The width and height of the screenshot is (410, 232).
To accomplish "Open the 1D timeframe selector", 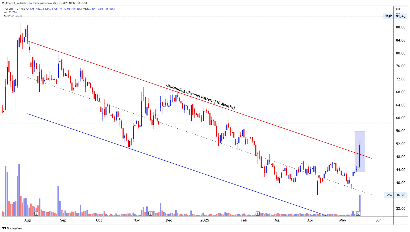I will pos(17,8).
